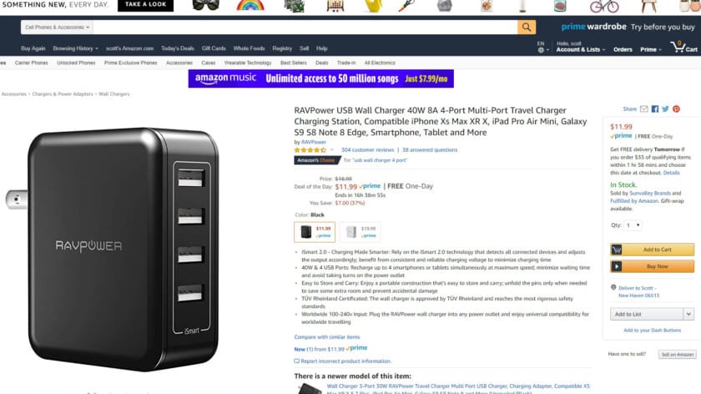701x394 pixels.
Task: Open the shopping cart icon
Action: 678,47
